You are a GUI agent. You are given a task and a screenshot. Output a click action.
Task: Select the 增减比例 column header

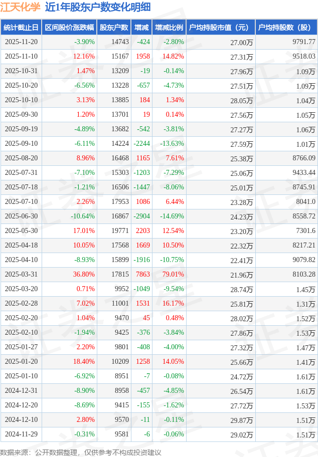pyautogui.click(x=169, y=28)
